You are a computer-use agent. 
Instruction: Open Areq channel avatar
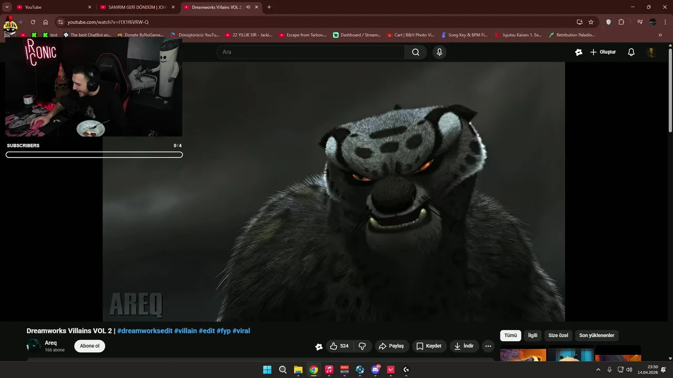[x=33, y=346]
